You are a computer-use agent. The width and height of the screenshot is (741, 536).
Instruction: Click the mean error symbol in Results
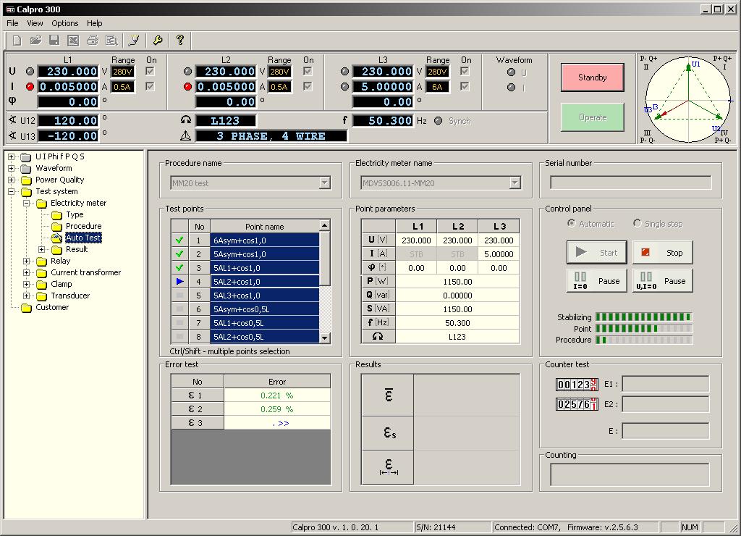pyautogui.click(x=388, y=395)
